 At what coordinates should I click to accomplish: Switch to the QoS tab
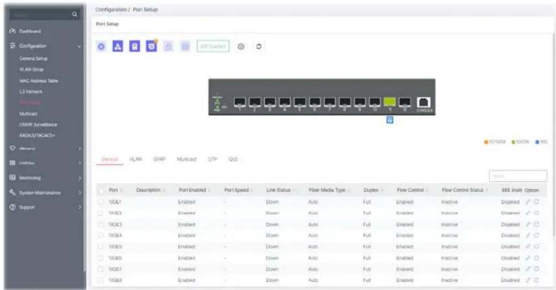tap(233, 159)
